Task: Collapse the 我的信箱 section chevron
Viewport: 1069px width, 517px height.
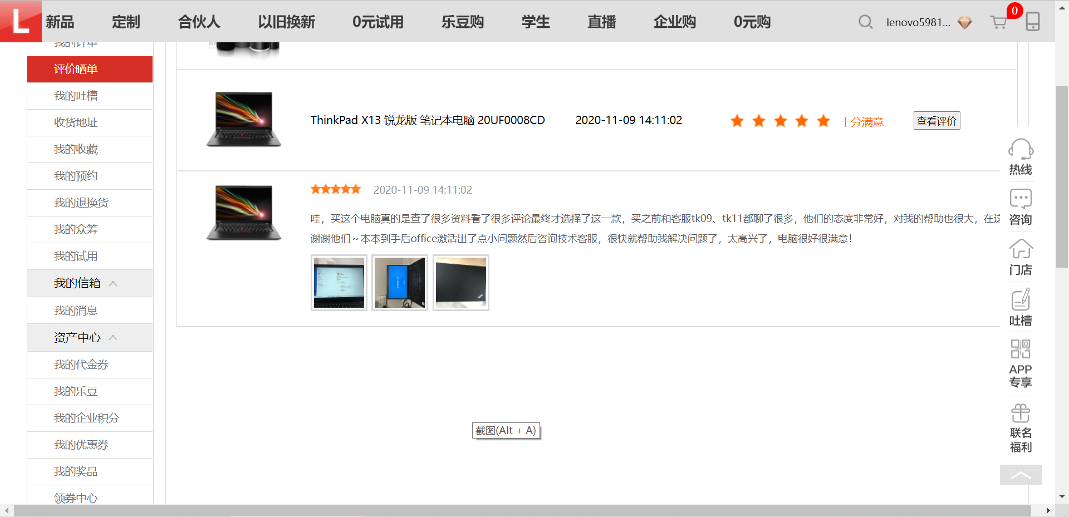Action: [113, 283]
